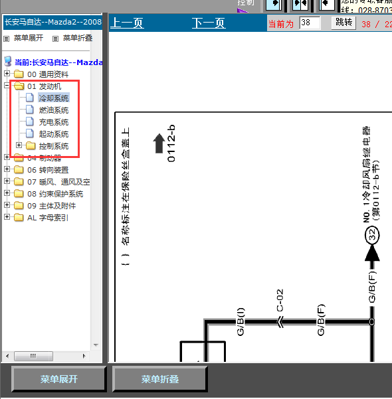
Task: Click the large 菜单展开 button in the footer bar
Action: [x=59, y=379]
